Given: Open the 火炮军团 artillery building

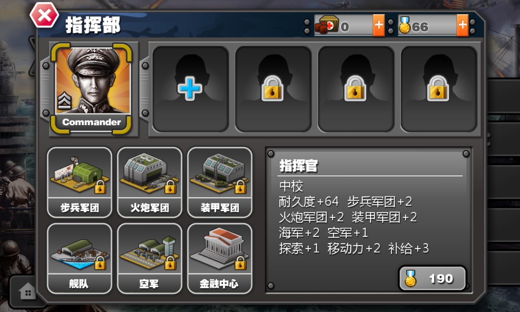Looking at the screenshot, I should click(149, 182).
